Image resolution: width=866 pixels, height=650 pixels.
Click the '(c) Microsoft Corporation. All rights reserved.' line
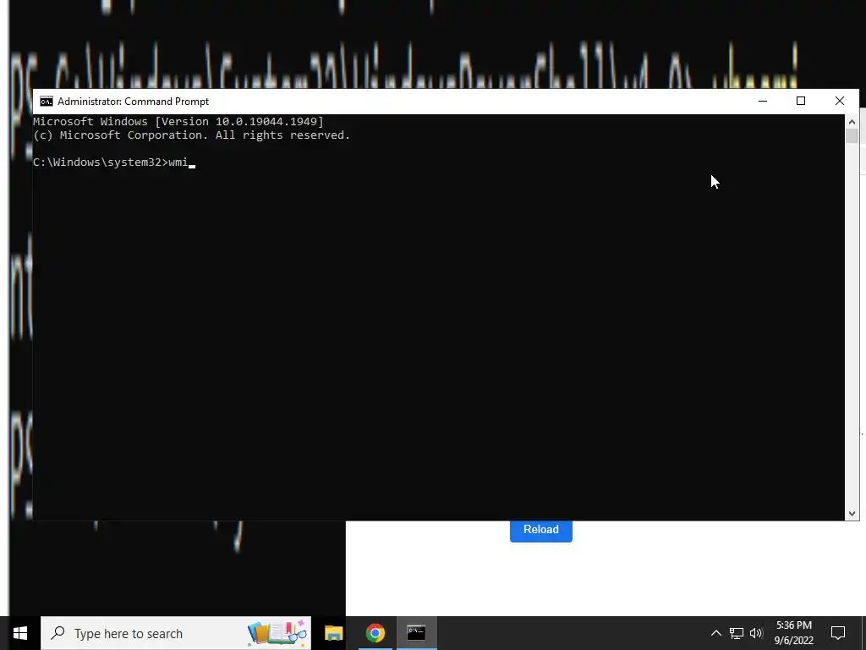[x=192, y=135]
